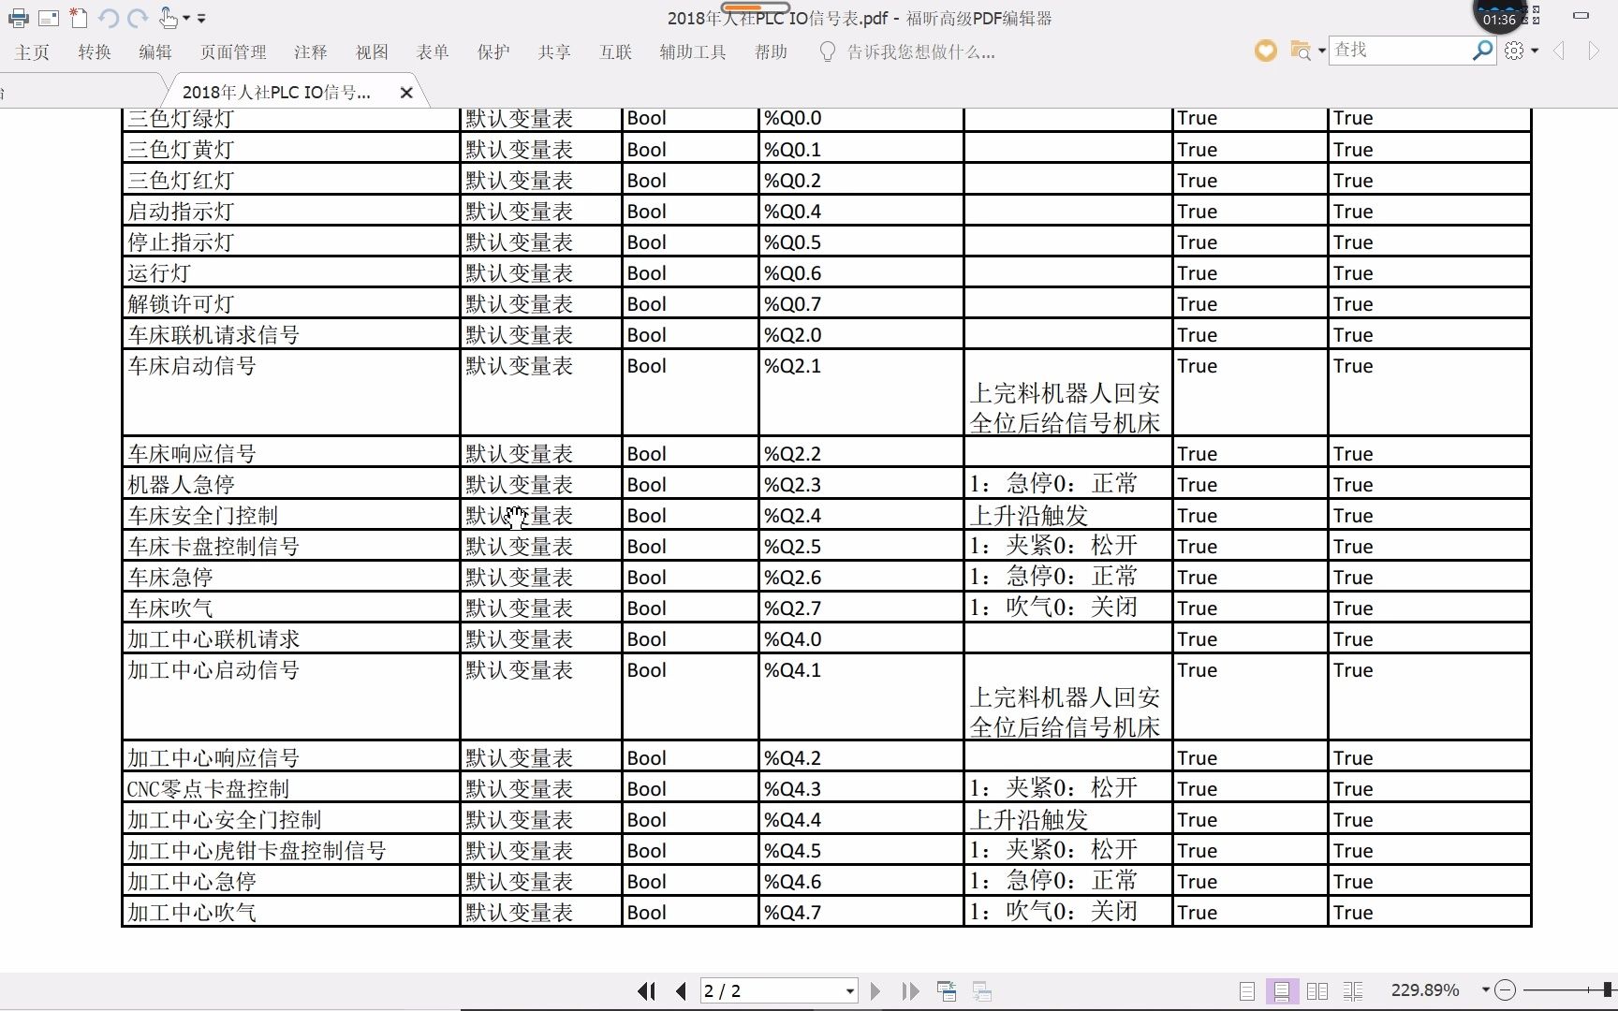Screen dimensions: 1618x1011
Task: Go to the first page icon
Action: (x=646, y=990)
